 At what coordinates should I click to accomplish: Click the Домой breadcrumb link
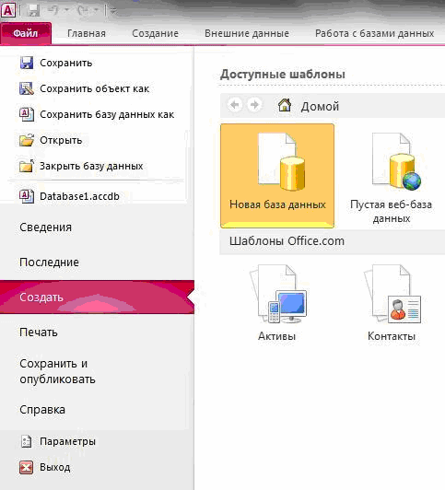click(320, 107)
